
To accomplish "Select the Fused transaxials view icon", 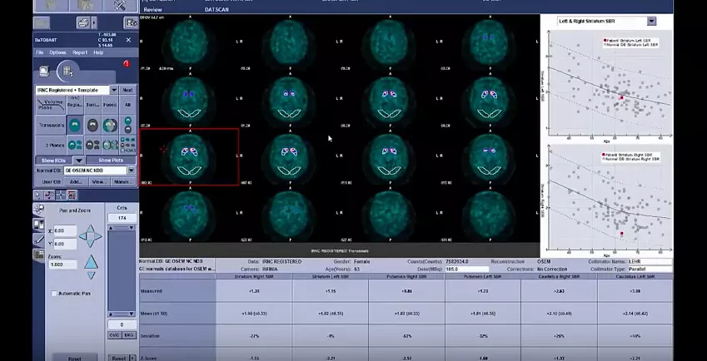I will click(110, 125).
